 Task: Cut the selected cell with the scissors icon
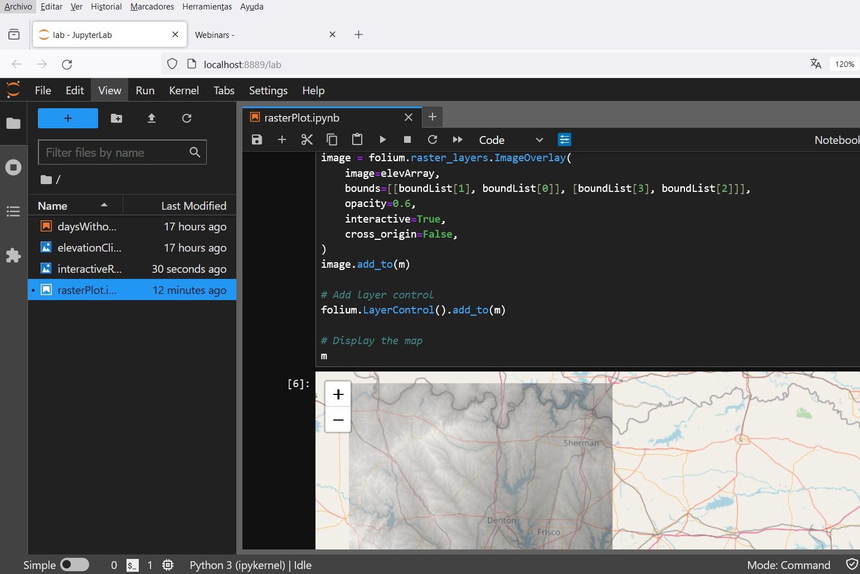(x=307, y=139)
